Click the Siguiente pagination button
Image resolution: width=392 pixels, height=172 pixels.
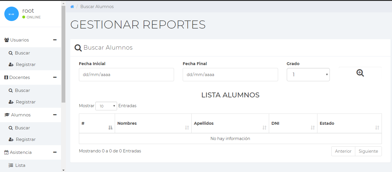[x=368, y=151]
